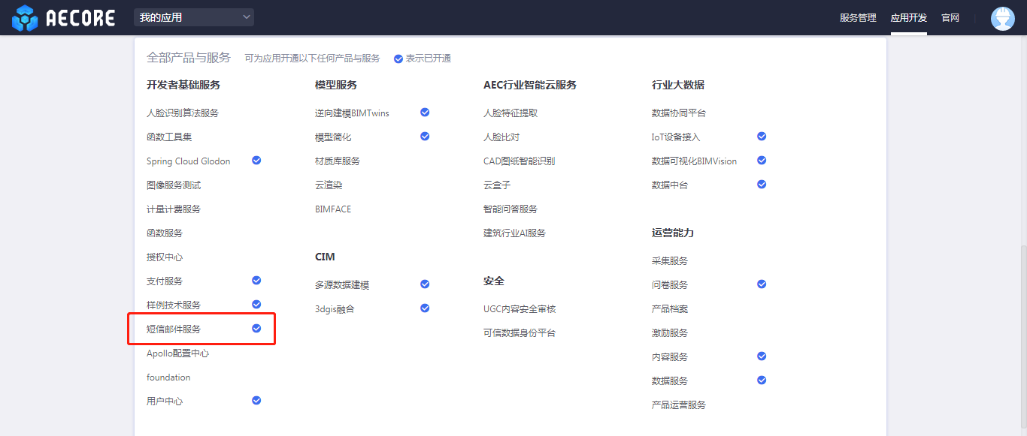The width and height of the screenshot is (1027, 436).
Task: Open the user avatar profile icon
Action: click(x=1002, y=18)
